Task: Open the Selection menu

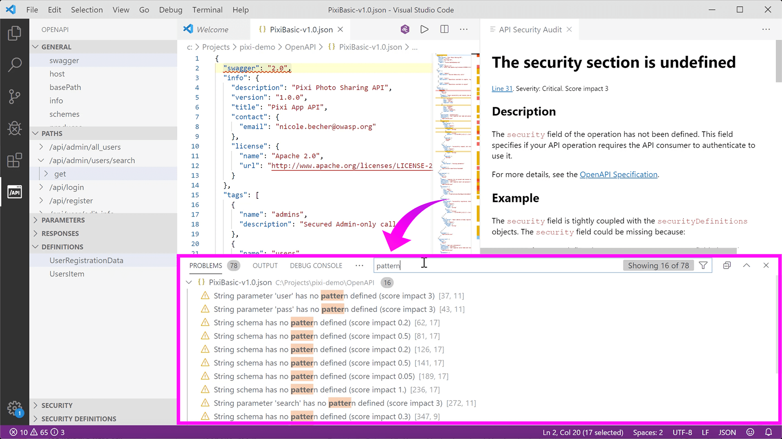Action: [87, 10]
